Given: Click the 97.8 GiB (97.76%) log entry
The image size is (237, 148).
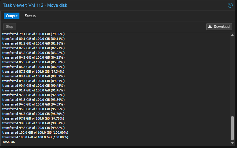Looking at the screenshot, I should (x=33, y=118).
